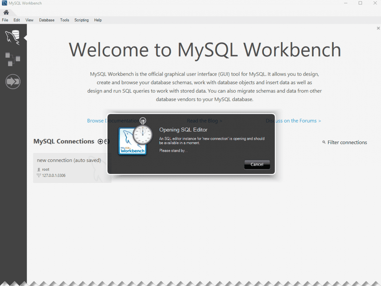Viewport: 381px width, 286px height.
Task: Click the MySQL Workbench title bar icon
Action: (4, 3)
